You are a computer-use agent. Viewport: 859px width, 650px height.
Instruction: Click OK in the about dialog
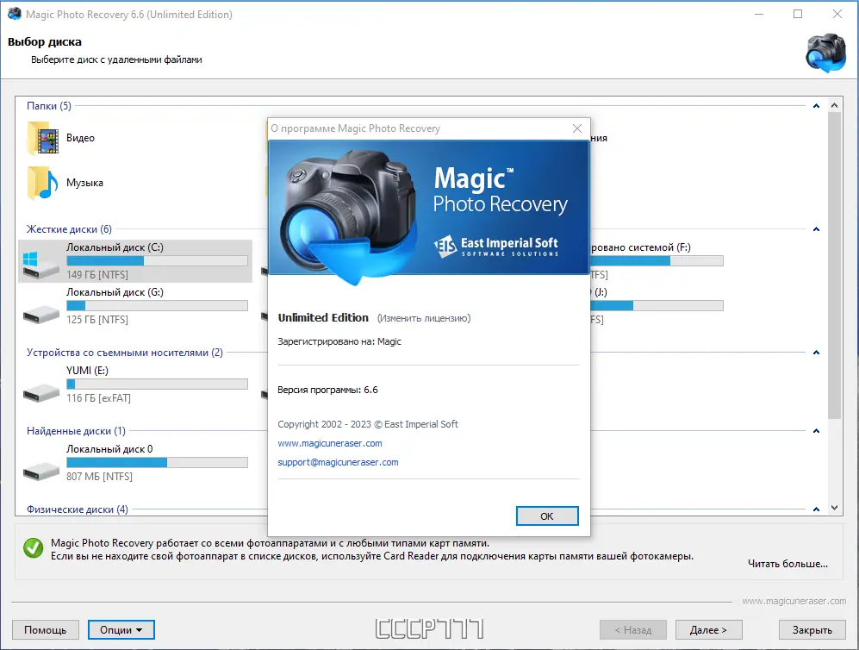click(x=547, y=516)
